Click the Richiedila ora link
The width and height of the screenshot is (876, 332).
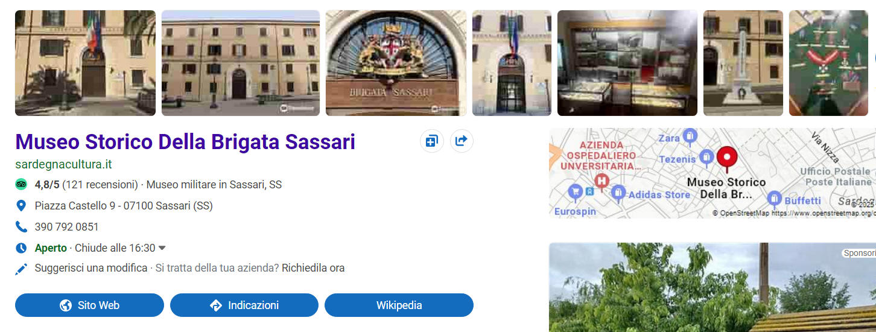pos(313,268)
